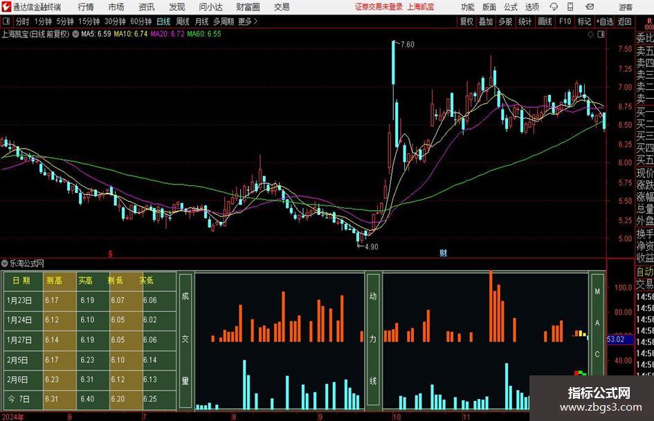This screenshot has height=421, width=654.
Task: Expand the 乐淘公式网 indicator dropdown
Action: pyautogui.click(x=5, y=263)
